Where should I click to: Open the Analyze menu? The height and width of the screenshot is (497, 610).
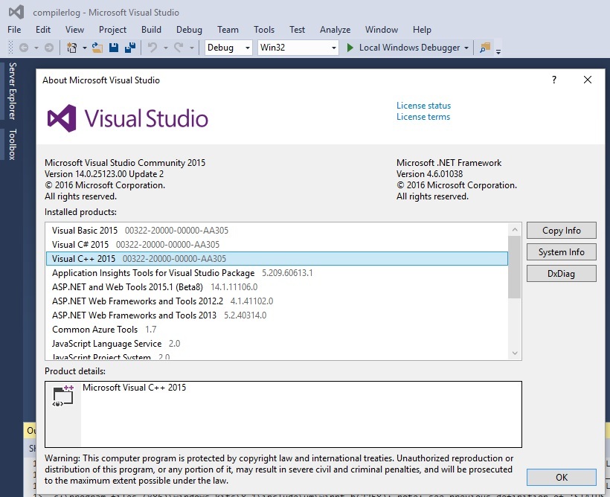point(335,30)
